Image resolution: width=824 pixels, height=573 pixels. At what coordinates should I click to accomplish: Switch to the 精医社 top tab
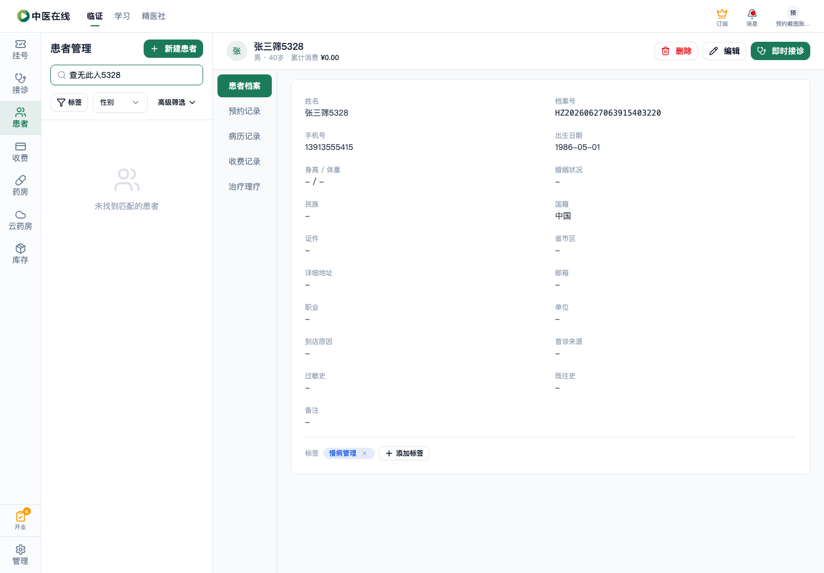[154, 16]
